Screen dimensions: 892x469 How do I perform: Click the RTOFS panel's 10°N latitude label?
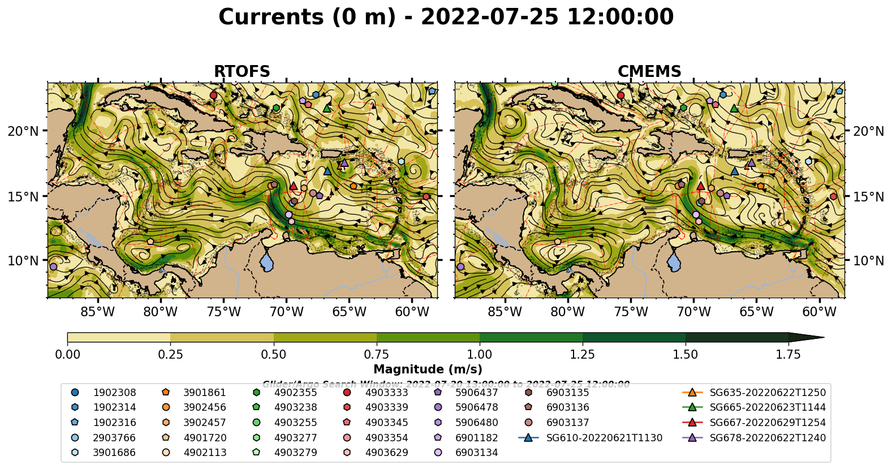point(23,261)
